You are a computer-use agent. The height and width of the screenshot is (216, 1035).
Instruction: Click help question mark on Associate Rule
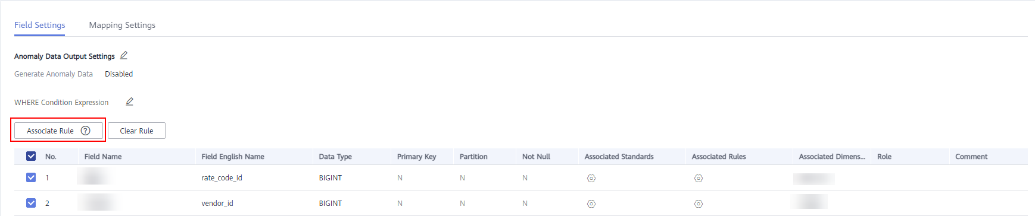[x=86, y=131]
